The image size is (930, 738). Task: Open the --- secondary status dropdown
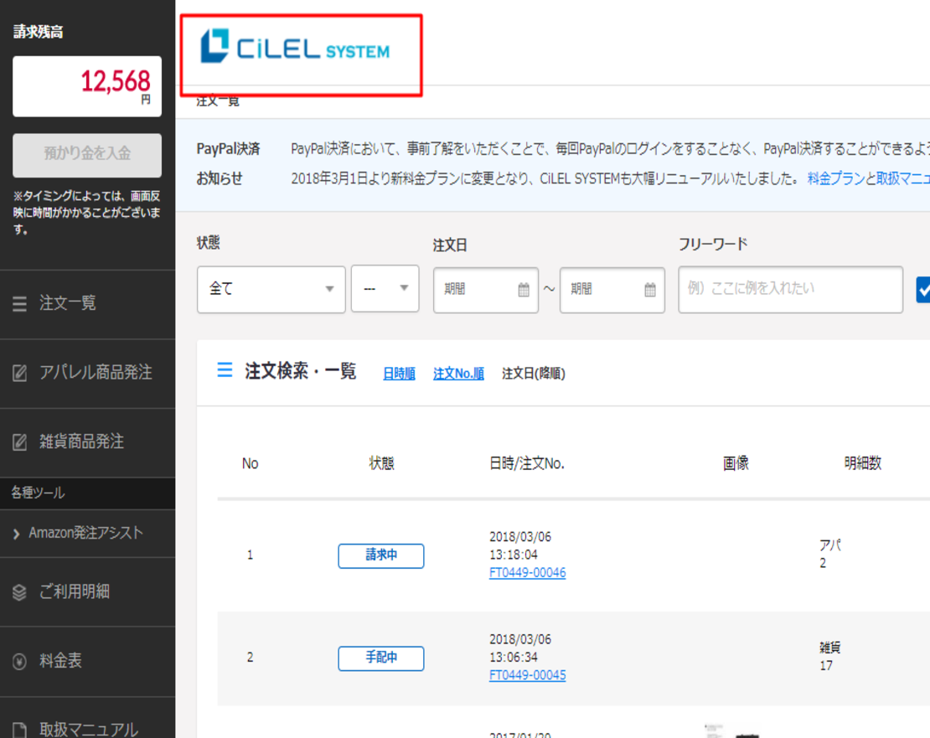[x=385, y=289]
